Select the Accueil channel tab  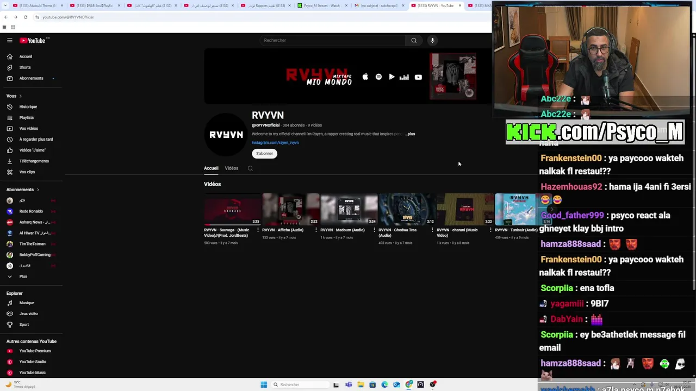(211, 168)
